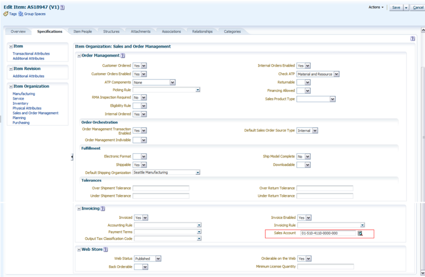
Task: Open the Check ATP dropdown
Action: (x=336, y=74)
